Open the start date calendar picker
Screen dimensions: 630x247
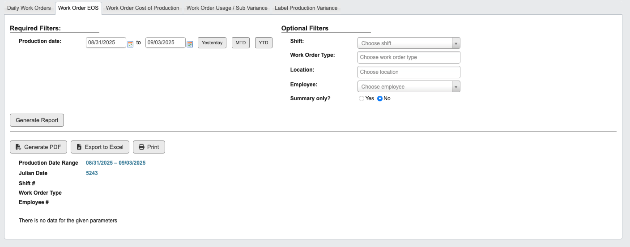(x=130, y=44)
